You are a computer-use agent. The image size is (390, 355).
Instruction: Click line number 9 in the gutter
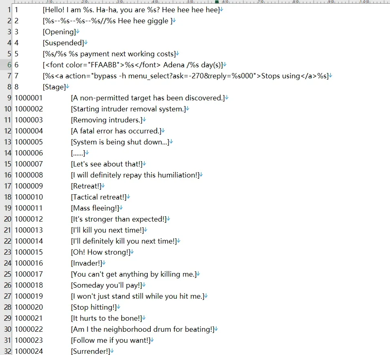9,98
